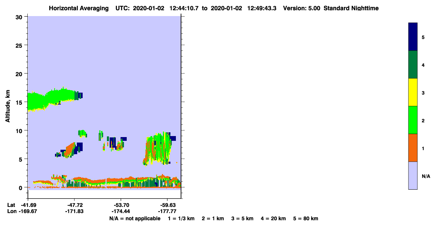
Task: Click the y-axis tick label 0
Action: pos(21,187)
